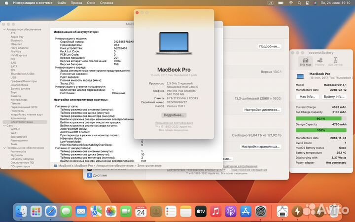Open Настройки дисплеев… button
The width and height of the screenshot is (355, 222).
(x=262, y=110)
